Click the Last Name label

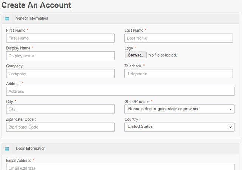tap(134, 30)
